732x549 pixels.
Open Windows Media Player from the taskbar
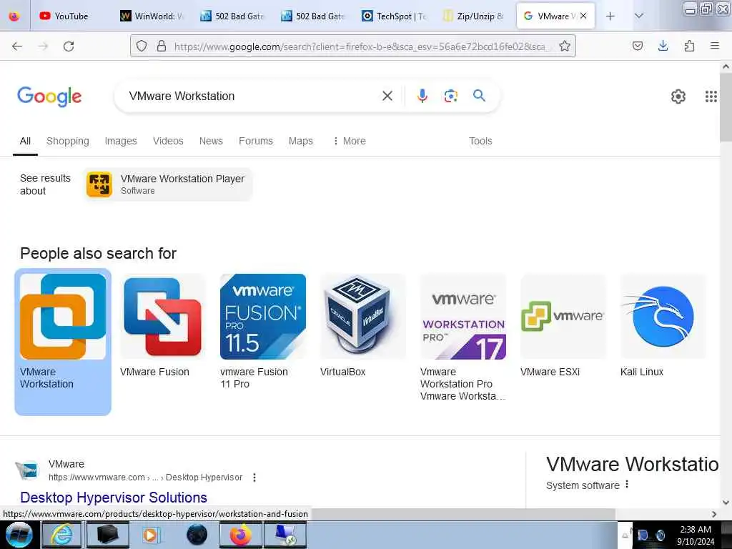tap(152, 535)
